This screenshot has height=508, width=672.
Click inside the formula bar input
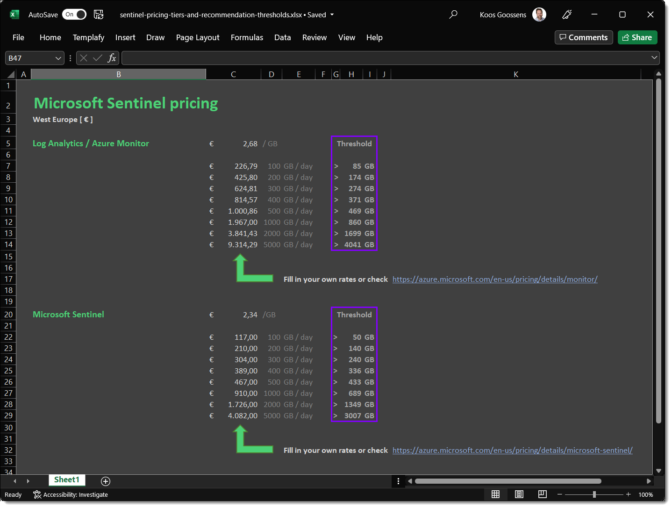click(x=386, y=58)
